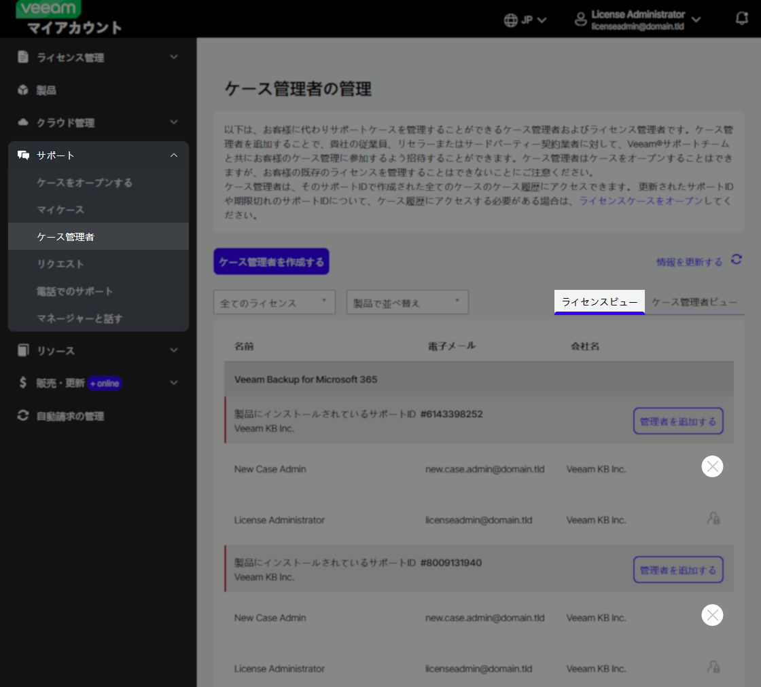Select マイケース in the sidebar menu
The width and height of the screenshot is (761, 687).
[x=58, y=209]
